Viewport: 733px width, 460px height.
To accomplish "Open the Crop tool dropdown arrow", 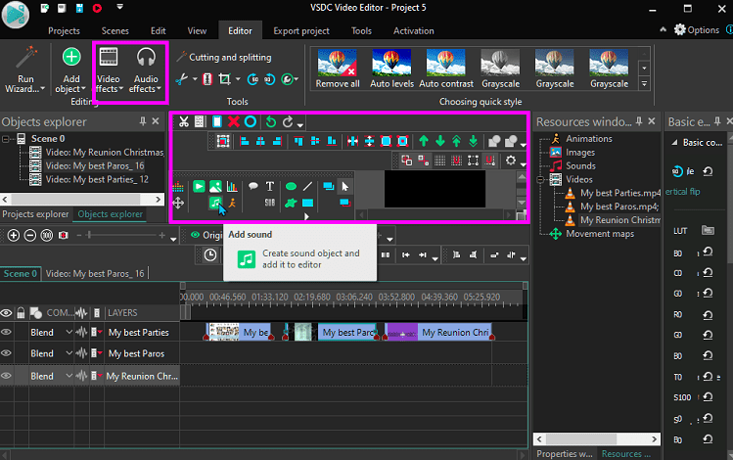I will click(238, 79).
